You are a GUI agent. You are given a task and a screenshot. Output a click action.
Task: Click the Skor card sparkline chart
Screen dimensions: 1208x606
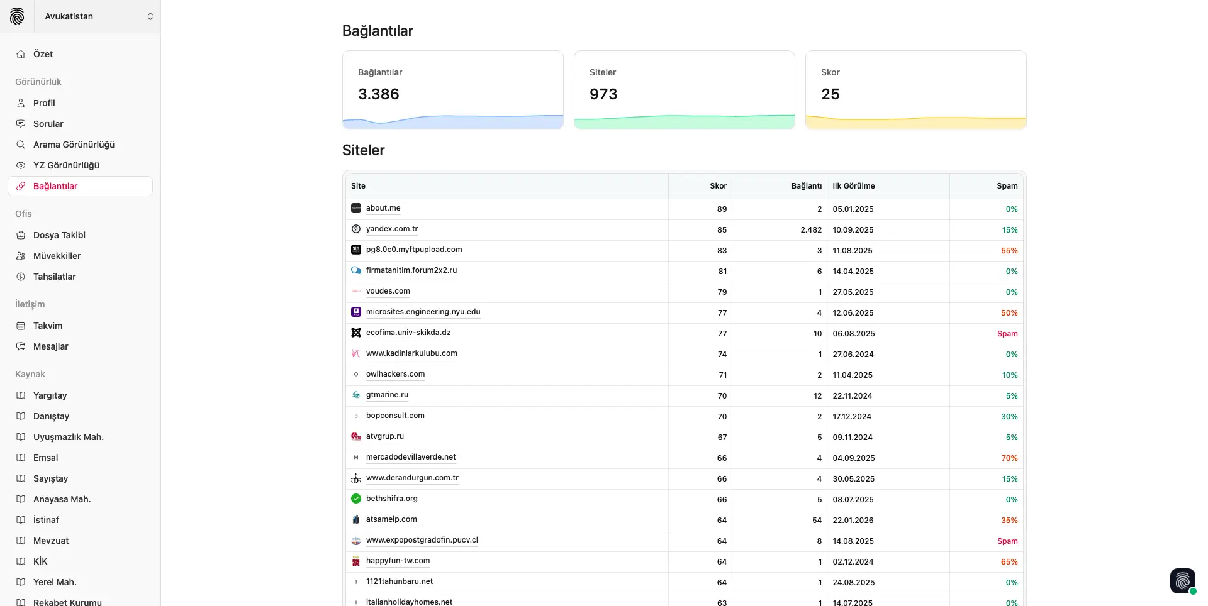(x=915, y=121)
